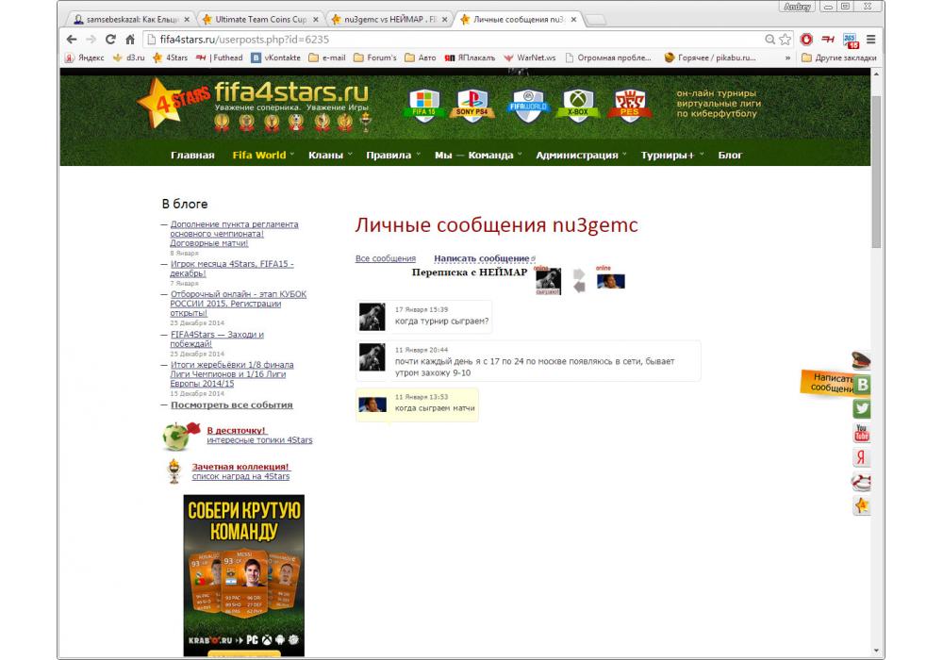This screenshot has height=660, width=943.
Task: Click the page vertical scrollbar thumb
Action: click(876, 170)
